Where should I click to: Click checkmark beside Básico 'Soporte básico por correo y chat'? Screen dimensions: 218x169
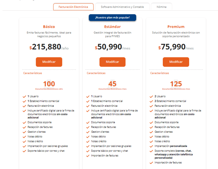click(x=24, y=151)
